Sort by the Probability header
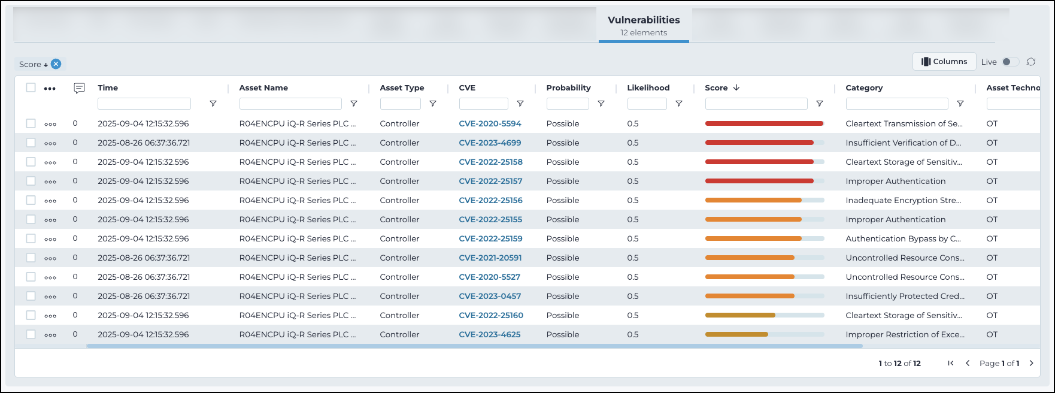 (568, 87)
